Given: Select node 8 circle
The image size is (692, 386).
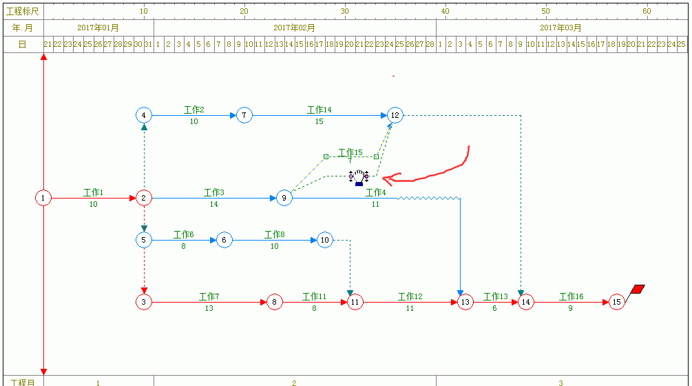Looking at the screenshot, I should [x=275, y=302].
